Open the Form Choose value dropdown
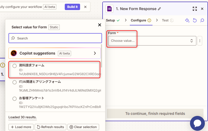This screenshot has width=208, height=131. click(152, 41)
